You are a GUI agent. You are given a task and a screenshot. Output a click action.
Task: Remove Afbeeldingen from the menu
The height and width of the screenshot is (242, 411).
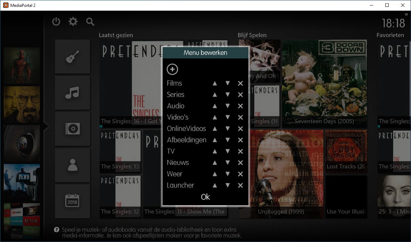[240, 140]
